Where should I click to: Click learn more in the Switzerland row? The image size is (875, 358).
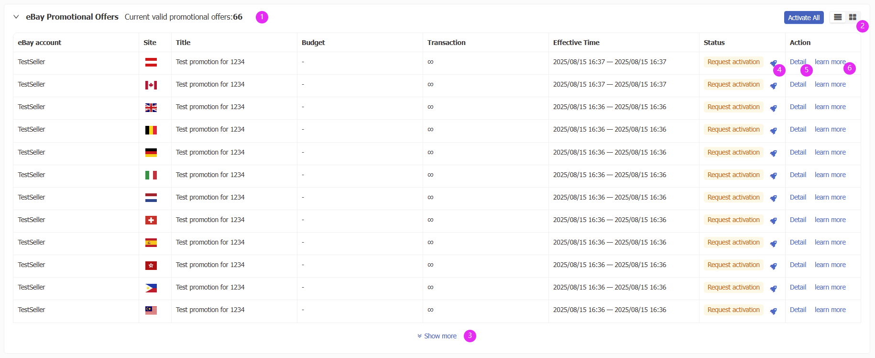pyautogui.click(x=830, y=220)
